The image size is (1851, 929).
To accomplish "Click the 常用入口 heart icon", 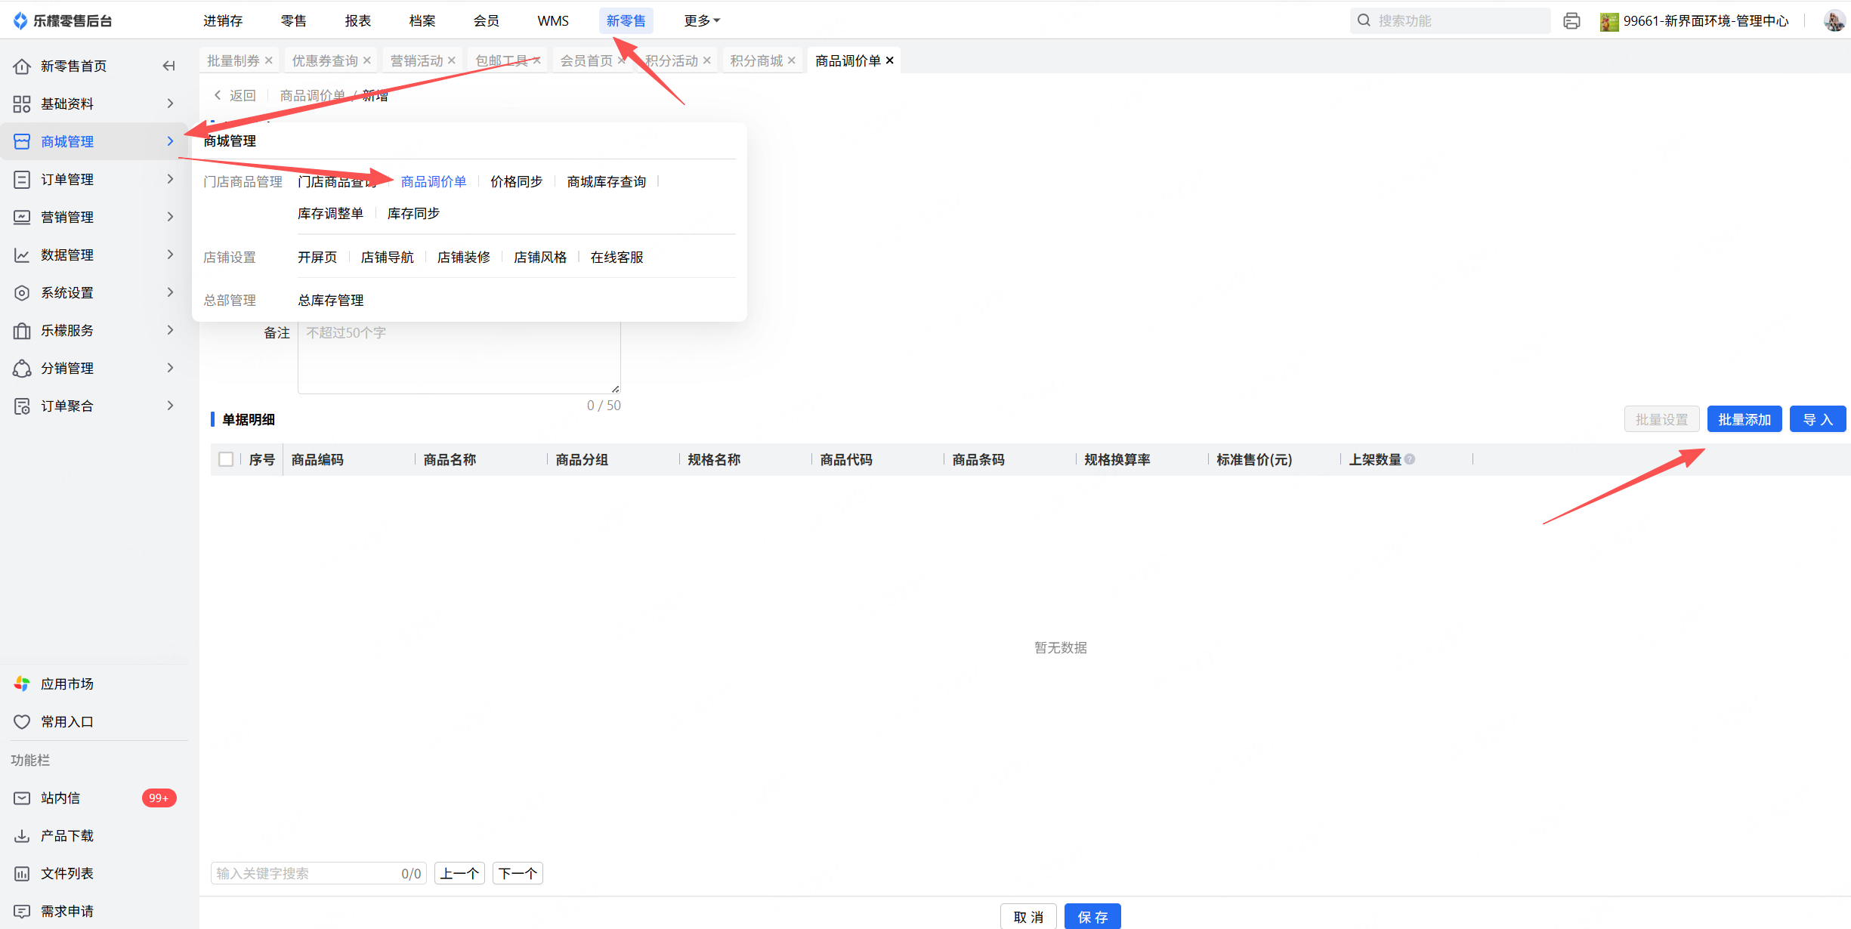I will click(x=22, y=722).
